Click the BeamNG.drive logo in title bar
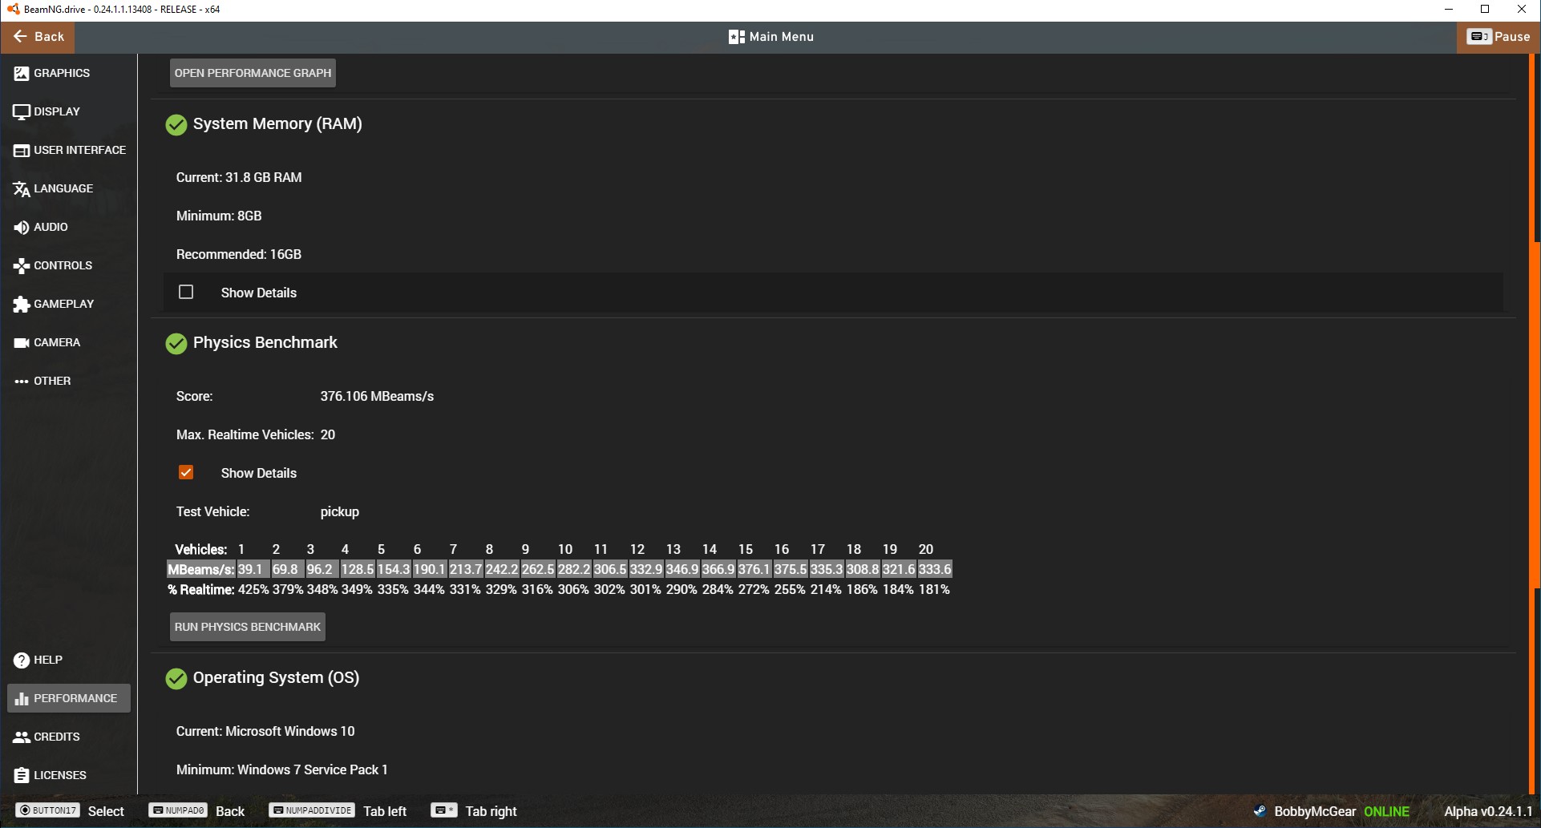Screen dimensions: 1541x828 (13, 10)
